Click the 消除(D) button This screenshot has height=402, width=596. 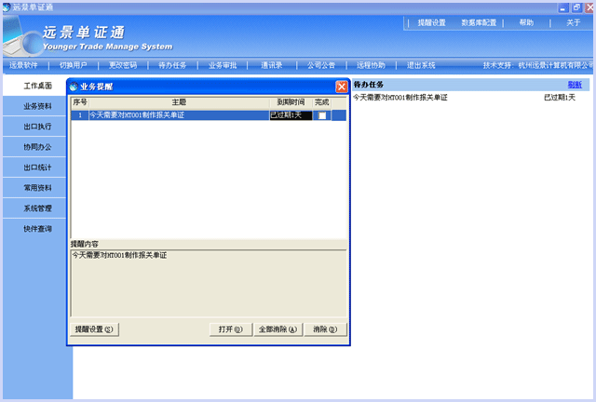click(325, 329)
